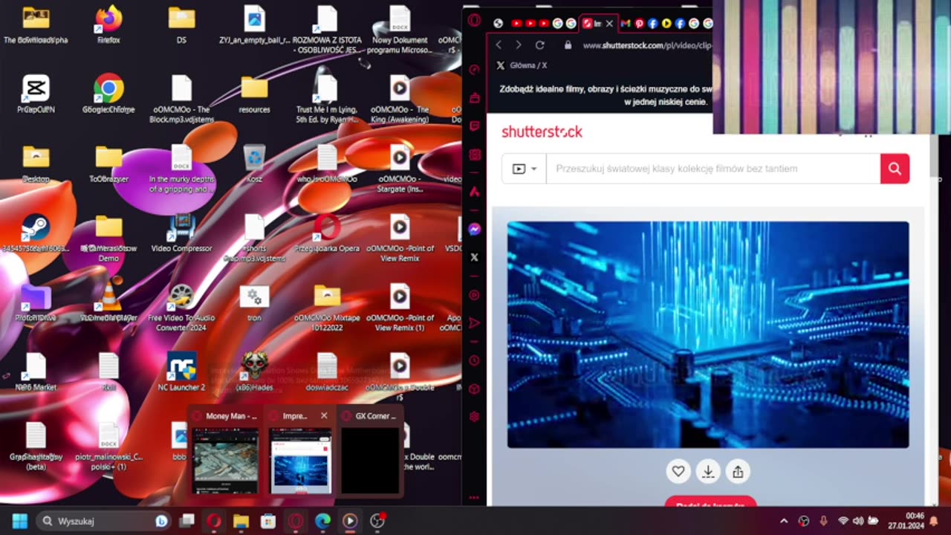Select the Money Man window preview
The image size is (951, 535).
coord(226,451)
